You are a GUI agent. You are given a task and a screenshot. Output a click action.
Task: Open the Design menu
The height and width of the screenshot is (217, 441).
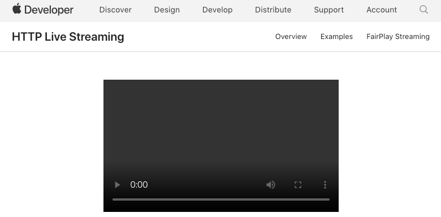pos(167,10)
